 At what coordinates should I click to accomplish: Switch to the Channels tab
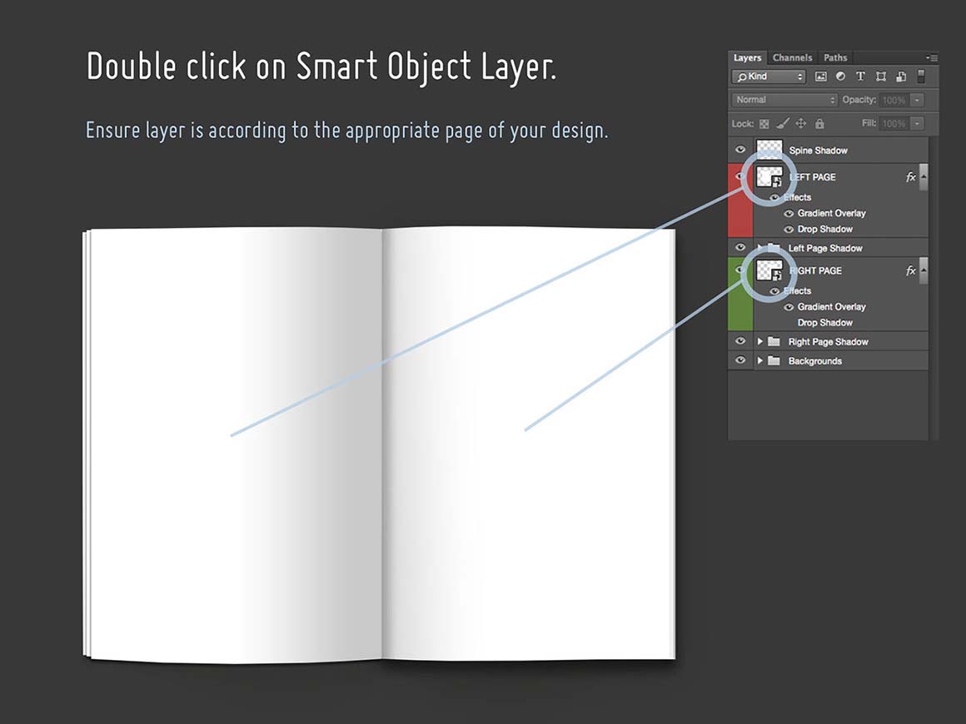tap(792, 57)
